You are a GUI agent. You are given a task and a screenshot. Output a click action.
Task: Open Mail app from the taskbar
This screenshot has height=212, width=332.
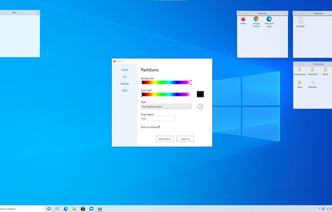tap(91, 209)
